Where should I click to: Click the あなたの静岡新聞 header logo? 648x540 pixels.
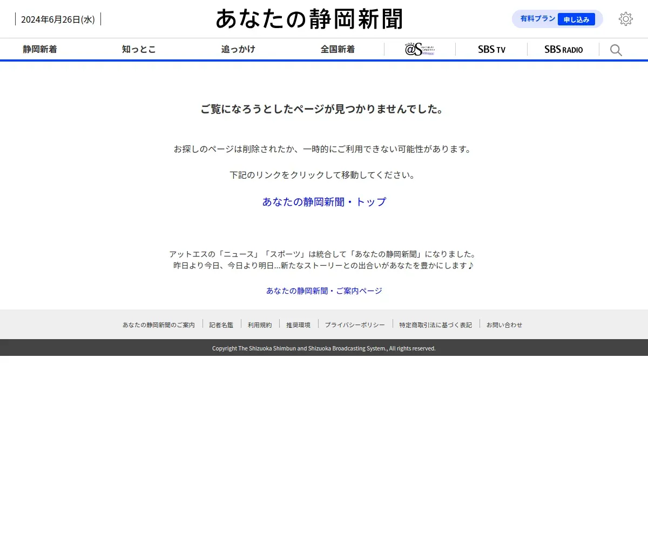point(309,19)
